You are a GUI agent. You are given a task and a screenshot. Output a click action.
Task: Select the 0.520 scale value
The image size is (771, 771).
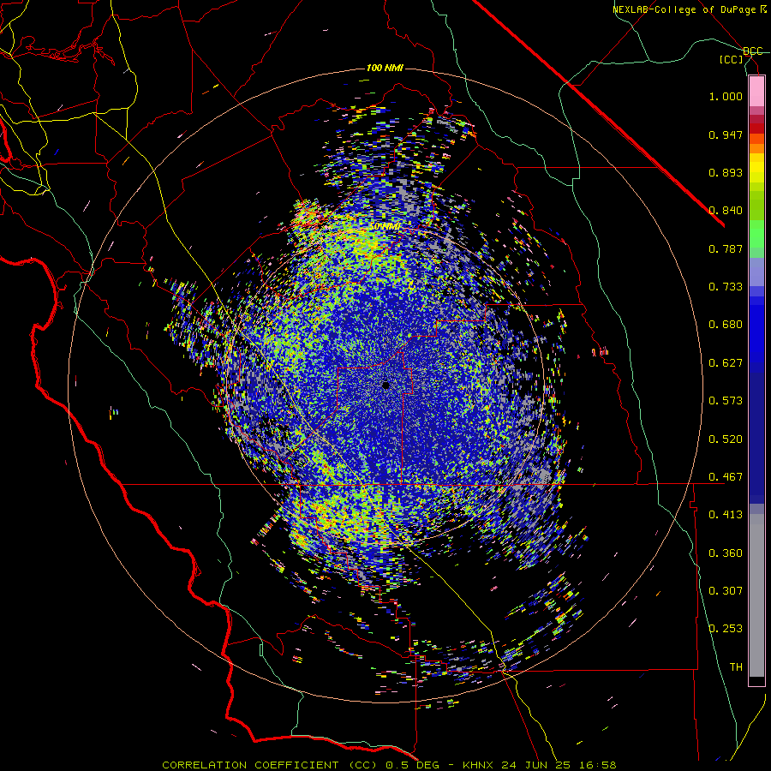tap(726, 439)
